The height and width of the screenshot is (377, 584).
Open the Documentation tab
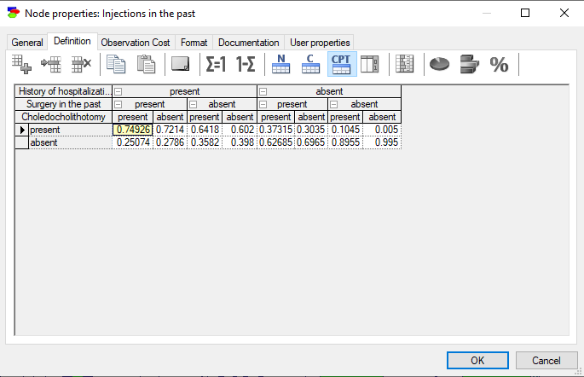[x=248, y=43]
